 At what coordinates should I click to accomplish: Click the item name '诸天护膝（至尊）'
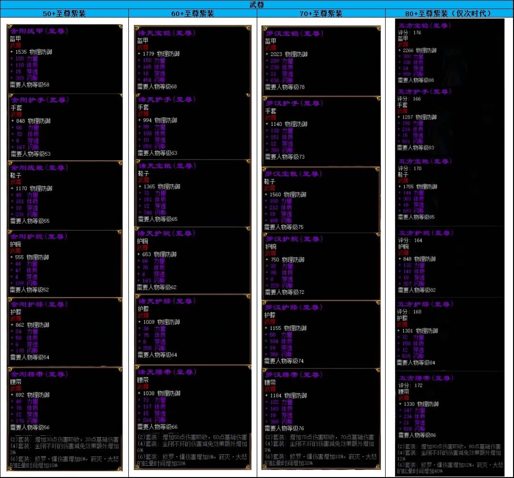tap(166, 301)
